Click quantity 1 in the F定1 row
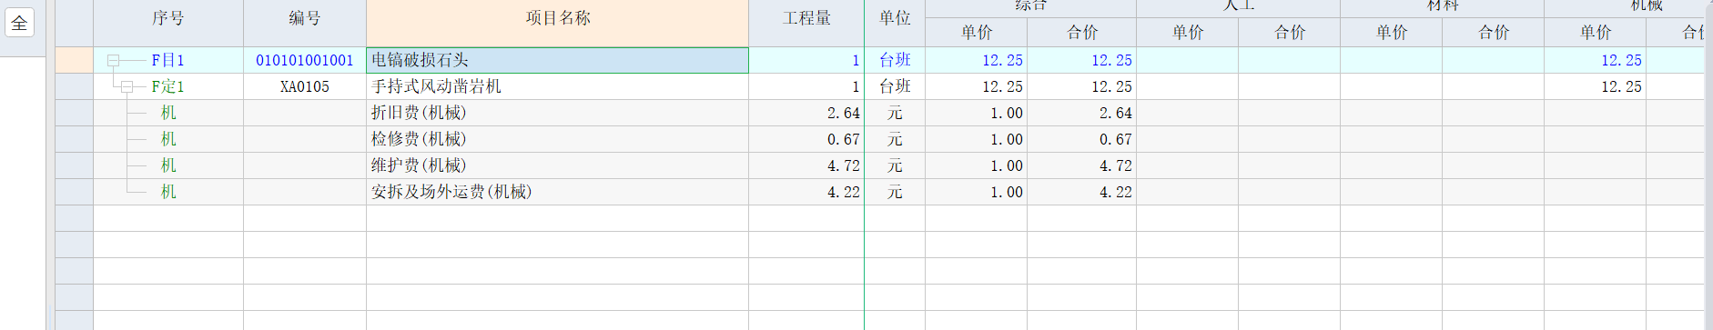Viewport: 1713px width, 330px height. (806, 86)
